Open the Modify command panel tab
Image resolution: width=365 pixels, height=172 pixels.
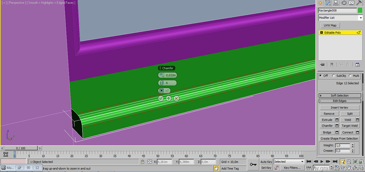coord(329,3)
